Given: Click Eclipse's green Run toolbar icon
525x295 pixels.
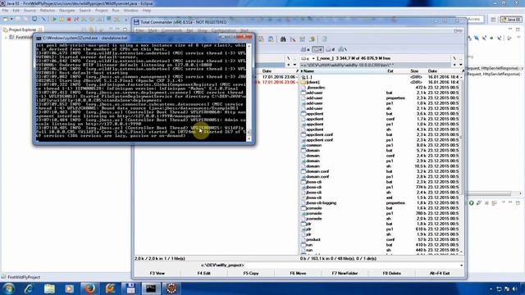Looking at the screenshot, I should [x=54, y=20].
